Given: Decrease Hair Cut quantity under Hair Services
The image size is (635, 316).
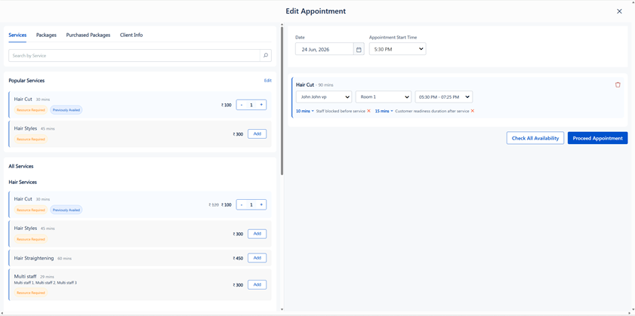Looking at the screenshot, I should click(x=242, y=204).
